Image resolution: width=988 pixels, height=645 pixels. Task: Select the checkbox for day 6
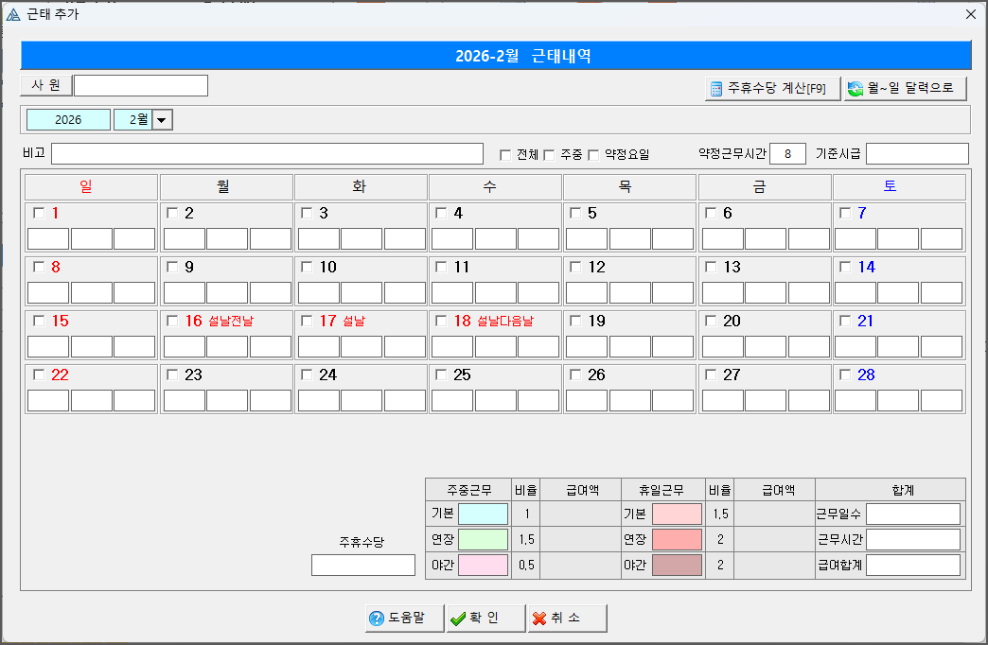[711, 213]
